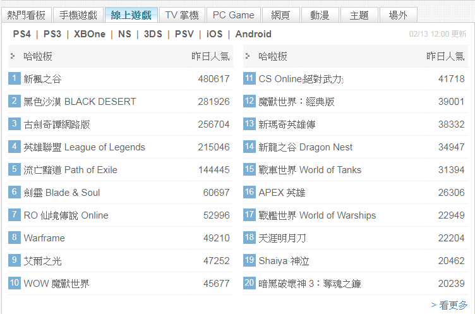Screen dimensions: 475x314
Task: Choose the Android platform link
Action: (x=253, y=34)
